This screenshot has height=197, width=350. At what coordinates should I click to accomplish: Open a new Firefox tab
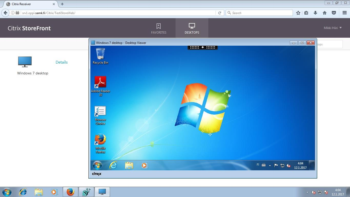pyautogui.click(x=62, y=4)
